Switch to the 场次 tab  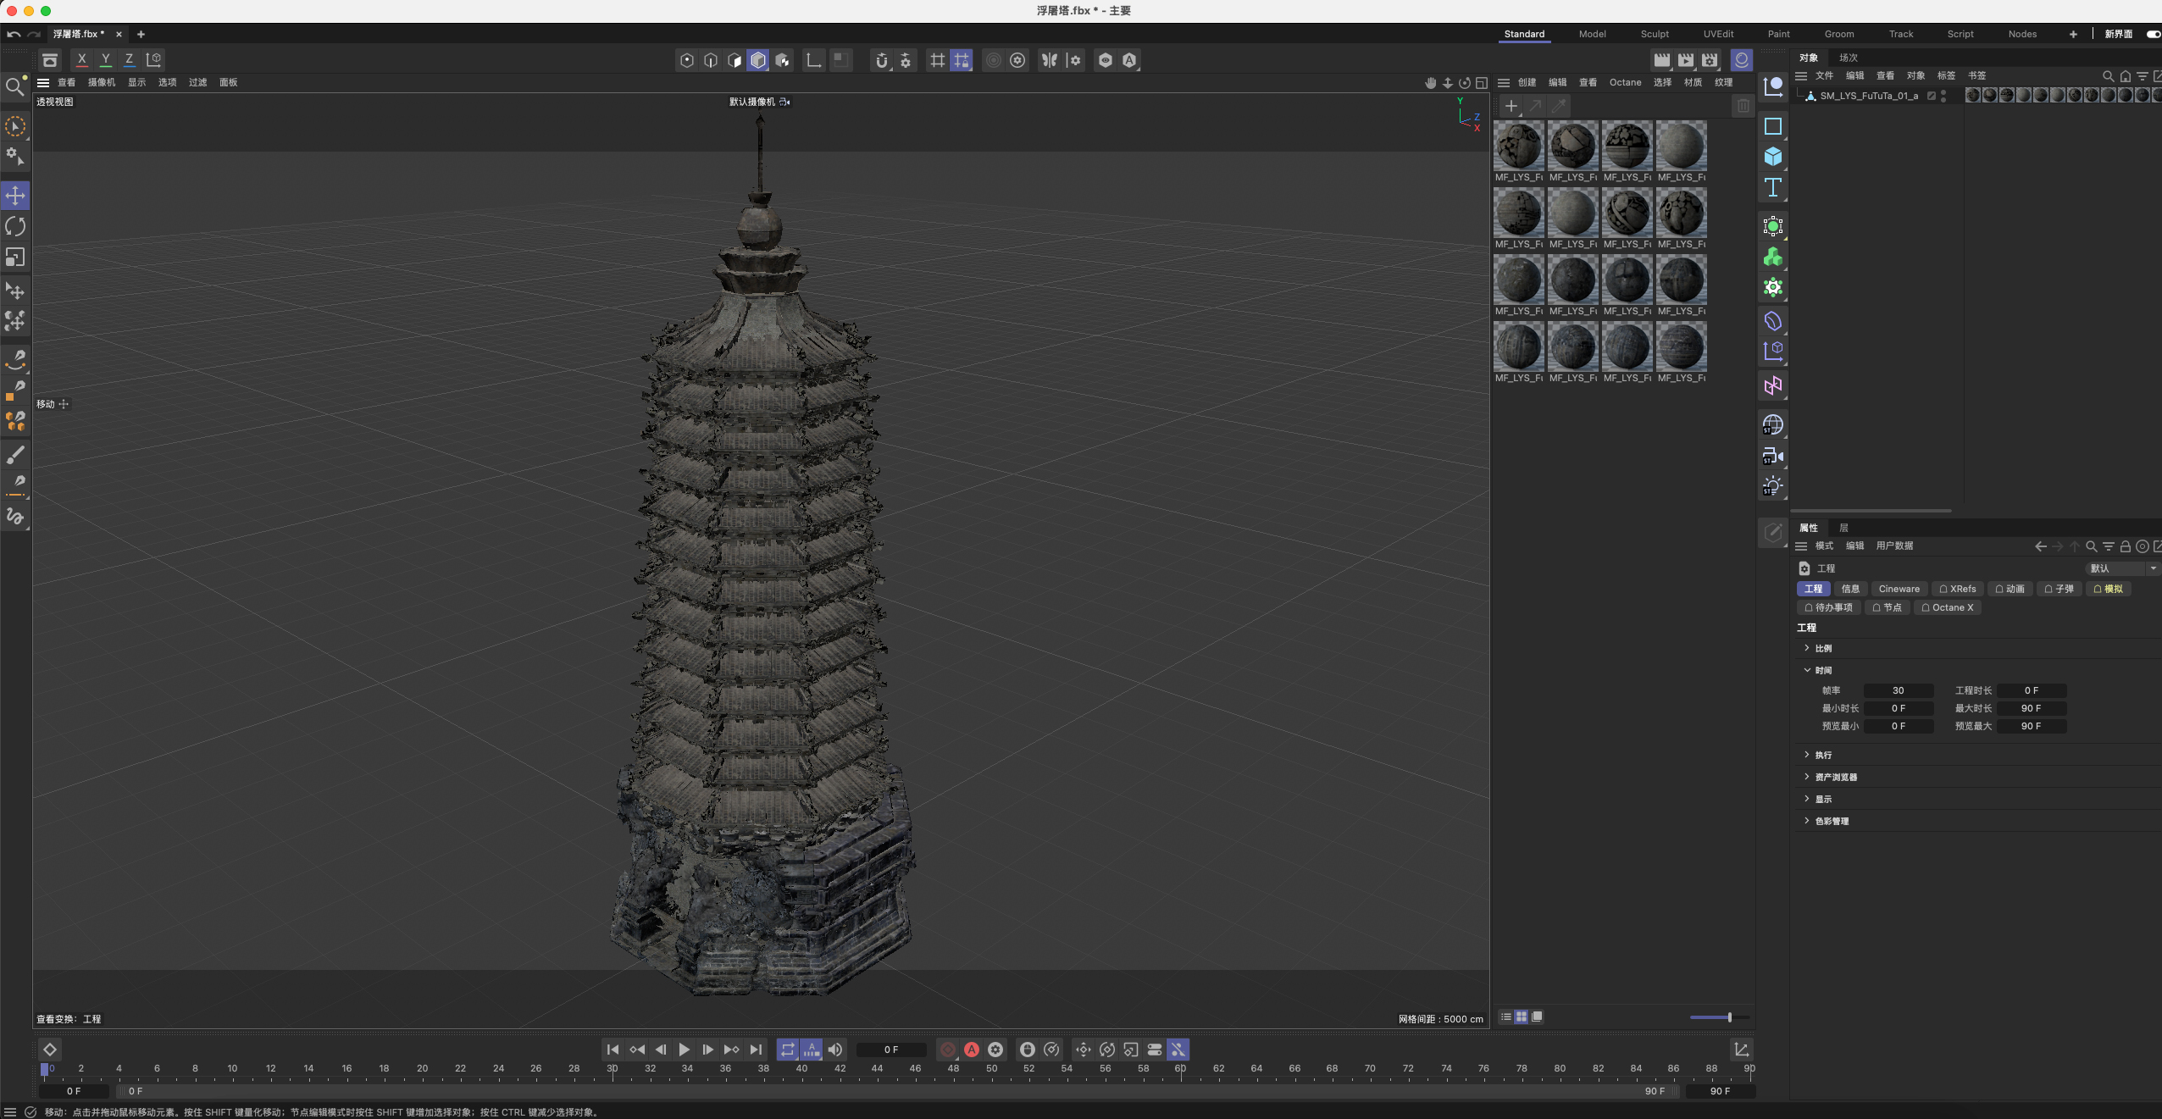tap(1848, 58)
